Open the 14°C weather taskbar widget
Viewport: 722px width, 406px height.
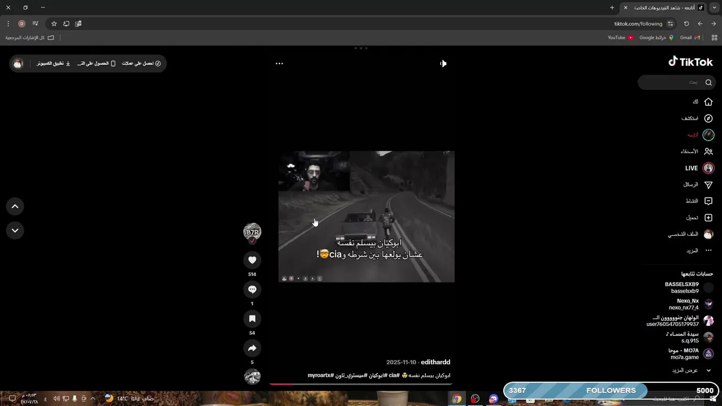pyautogui.click(x=129, y=398)
